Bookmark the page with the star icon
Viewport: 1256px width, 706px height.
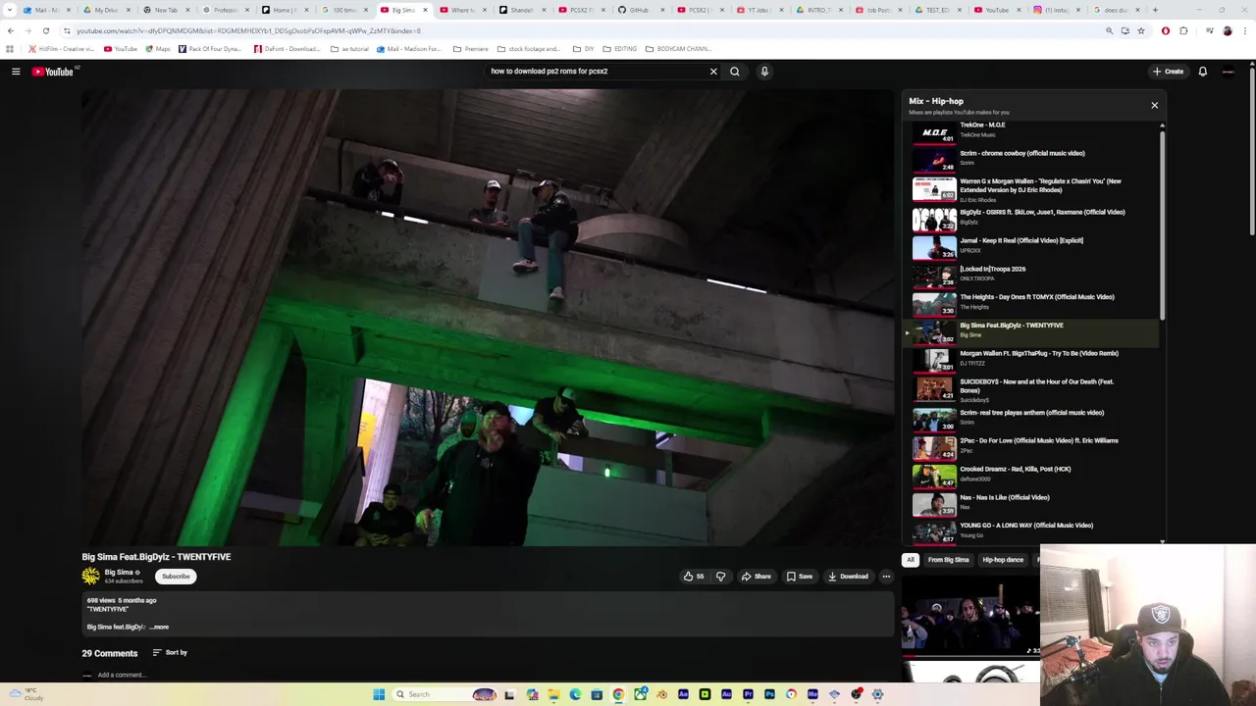[1140, 31]
